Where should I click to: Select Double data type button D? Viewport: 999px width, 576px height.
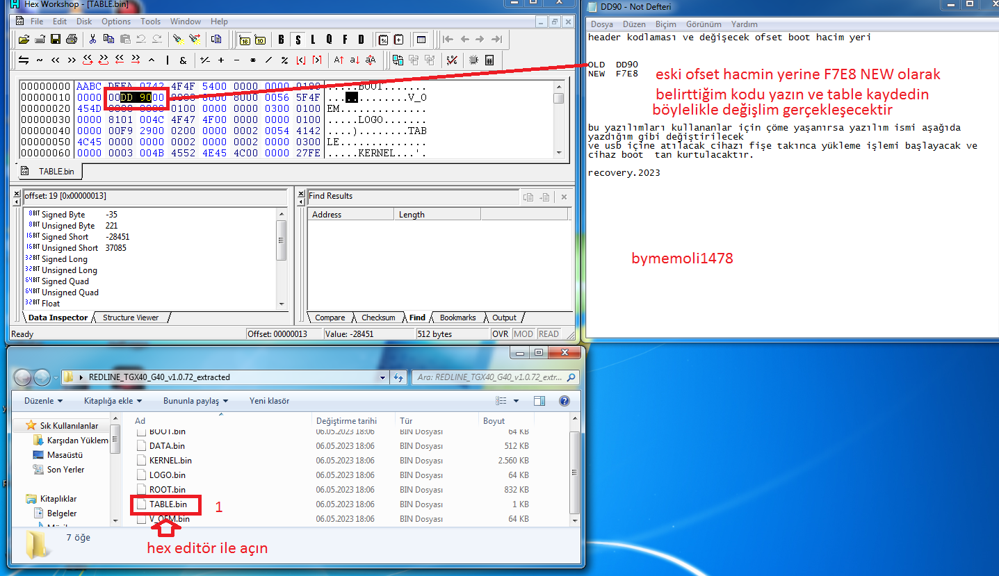(362, 39)
